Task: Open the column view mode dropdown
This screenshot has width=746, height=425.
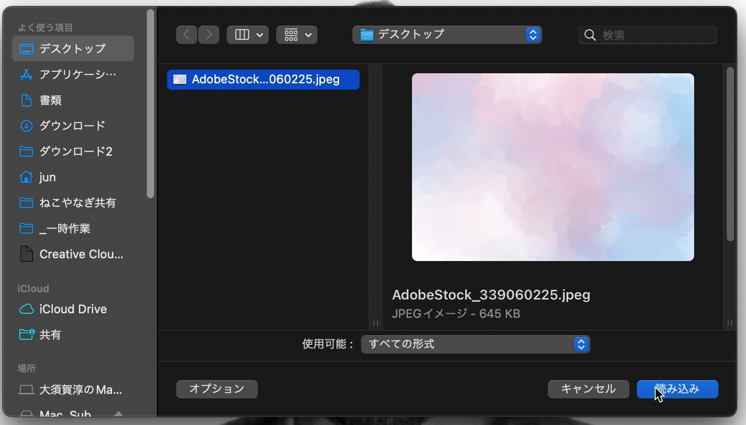Action: tap(248, 35)
